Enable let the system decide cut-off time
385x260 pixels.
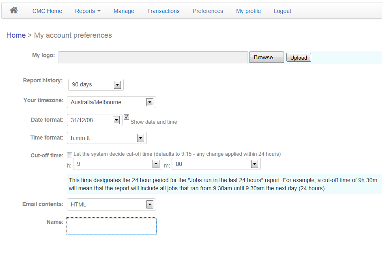[x=70, y=155]
